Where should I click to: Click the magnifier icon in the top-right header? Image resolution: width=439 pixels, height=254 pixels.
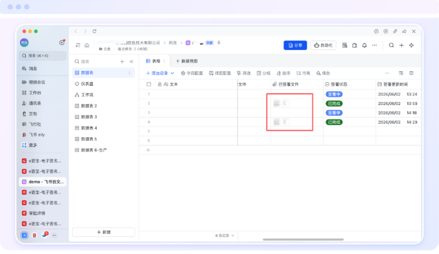pyautogui.click(x=391, y=45)
